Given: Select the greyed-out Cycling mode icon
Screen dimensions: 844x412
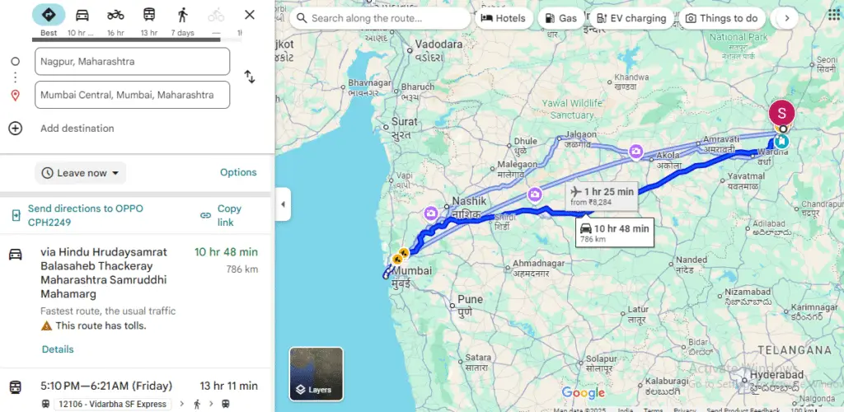Looking at the screenshot, I should [x=216, y=15].
